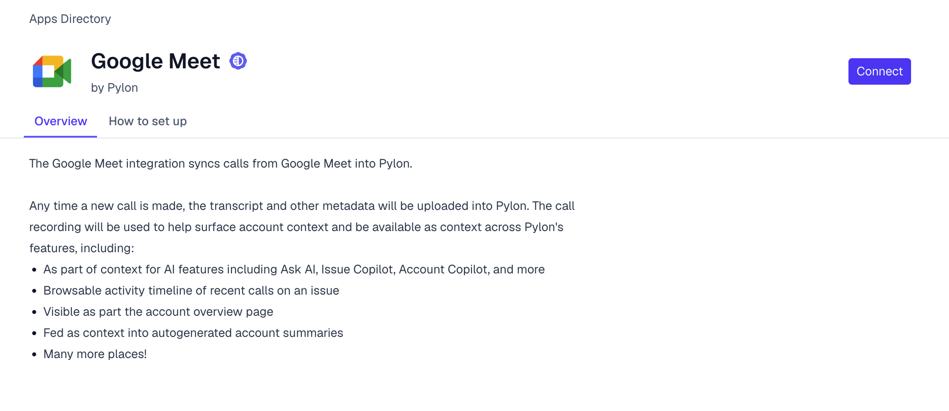This screenshot has width=949, height=411.
Task: Go back to Apps Directory
Action: [70, 19]
